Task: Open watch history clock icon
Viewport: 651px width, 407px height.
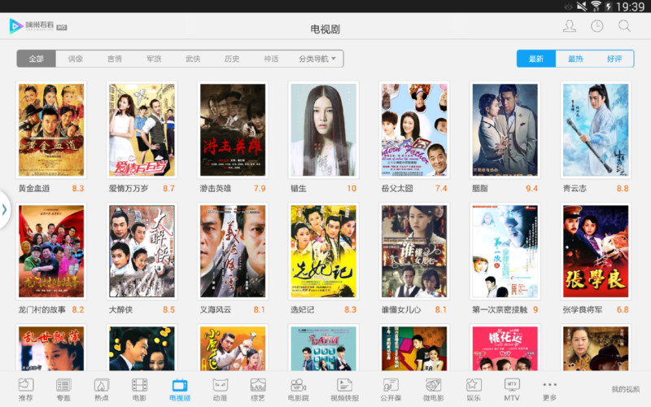Action: [596, 26]
